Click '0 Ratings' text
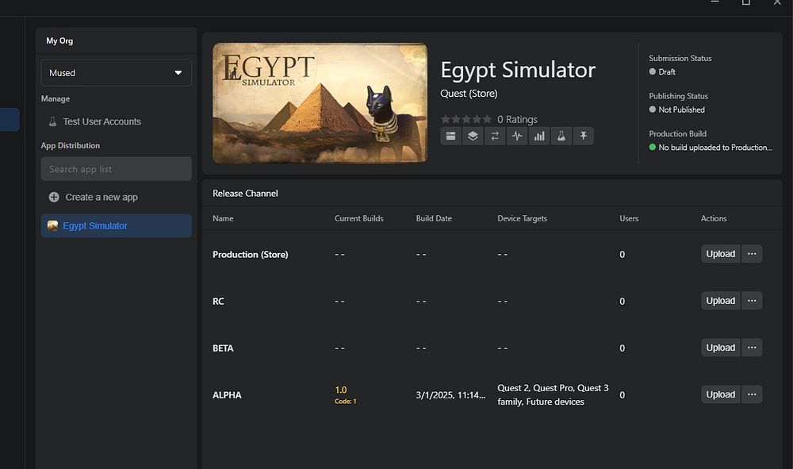 (x=517, y=119)
